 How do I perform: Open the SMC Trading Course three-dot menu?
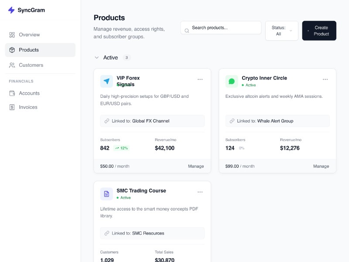[200, 192]
